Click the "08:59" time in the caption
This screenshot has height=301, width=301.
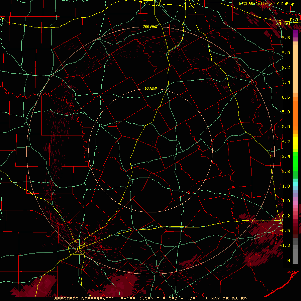[238, 299]
